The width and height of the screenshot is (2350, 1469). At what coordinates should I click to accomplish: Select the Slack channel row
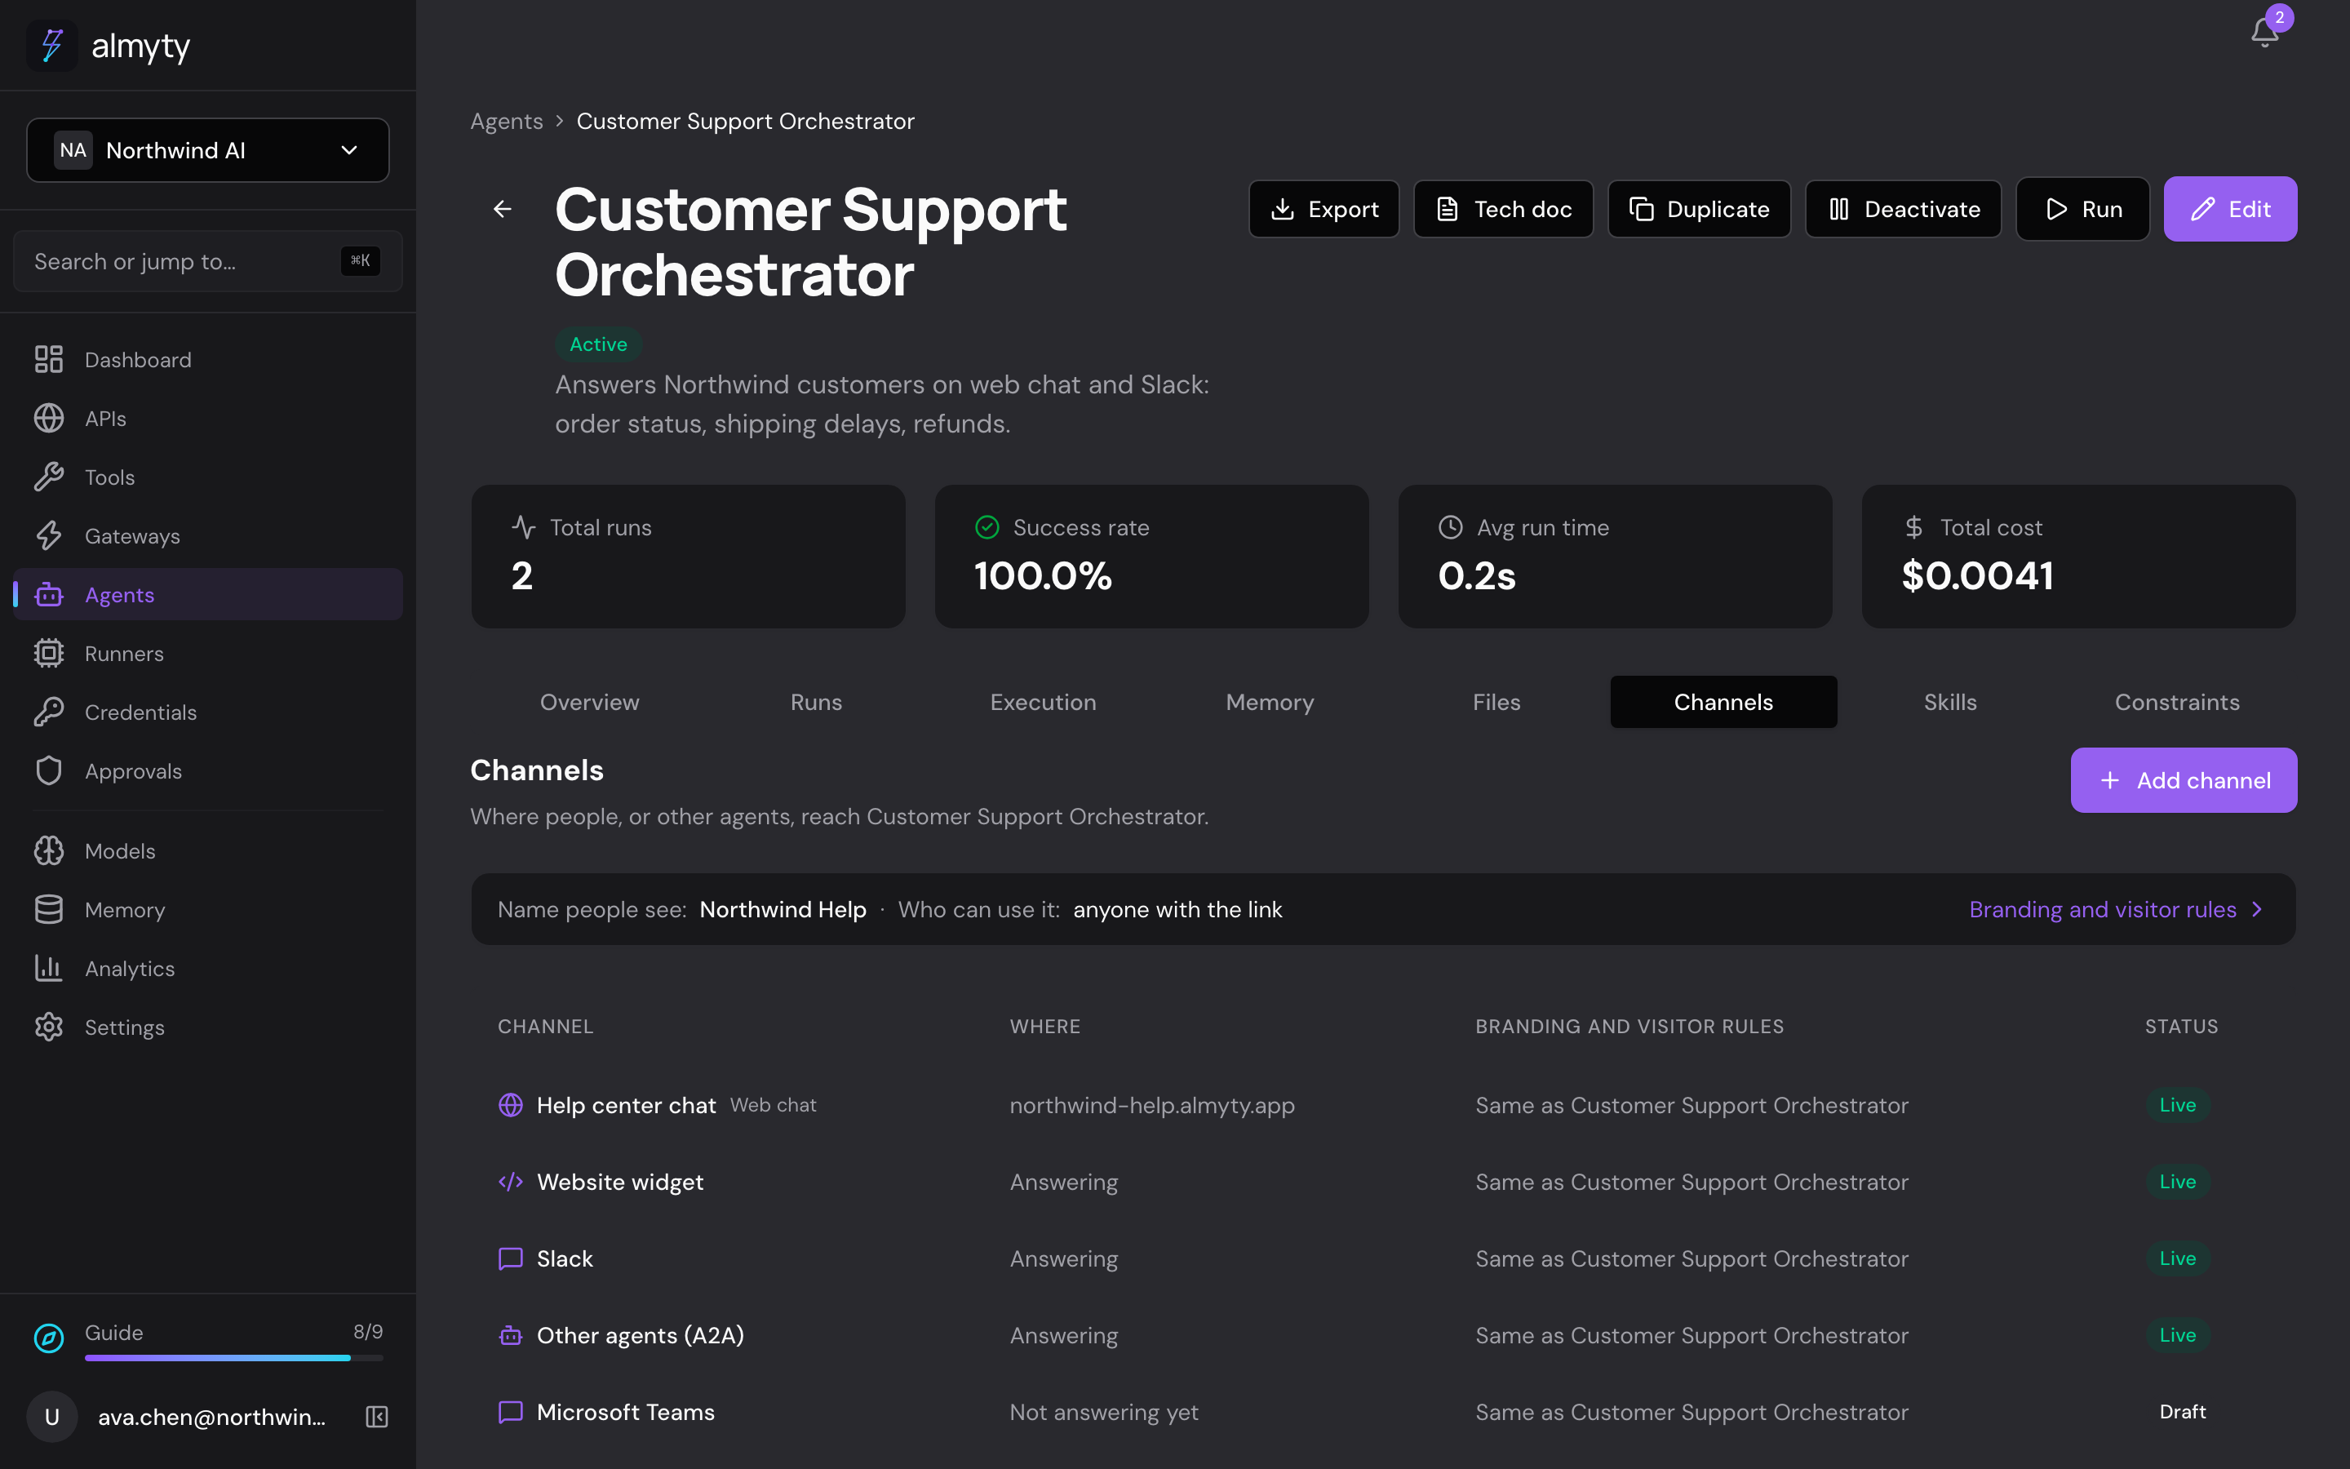[1383, 1258]
